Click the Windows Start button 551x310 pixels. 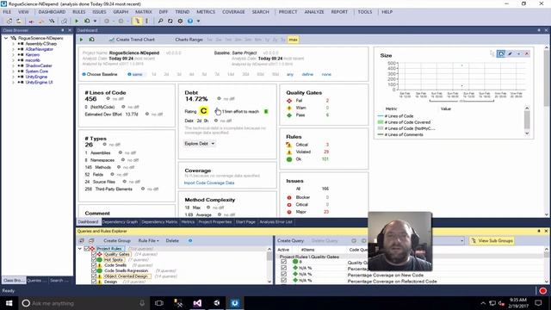click(x=9, y=303)
